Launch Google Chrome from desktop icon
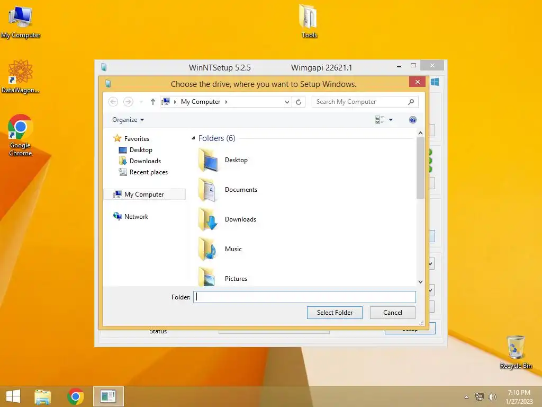The height and width of the screenshot is (407, 542). click(21, 135)
